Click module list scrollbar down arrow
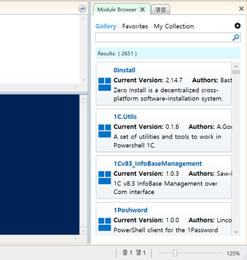 [x=236, y=232]
